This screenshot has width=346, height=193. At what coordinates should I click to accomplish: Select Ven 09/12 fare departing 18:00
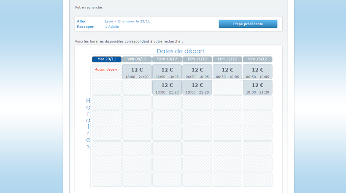(x=137, y=72)
